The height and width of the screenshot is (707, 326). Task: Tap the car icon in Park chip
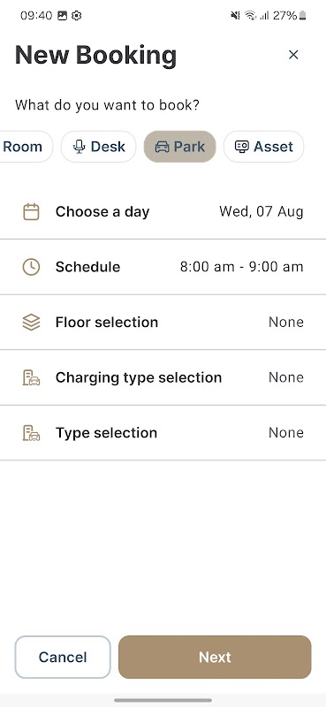tap(162, 147)
